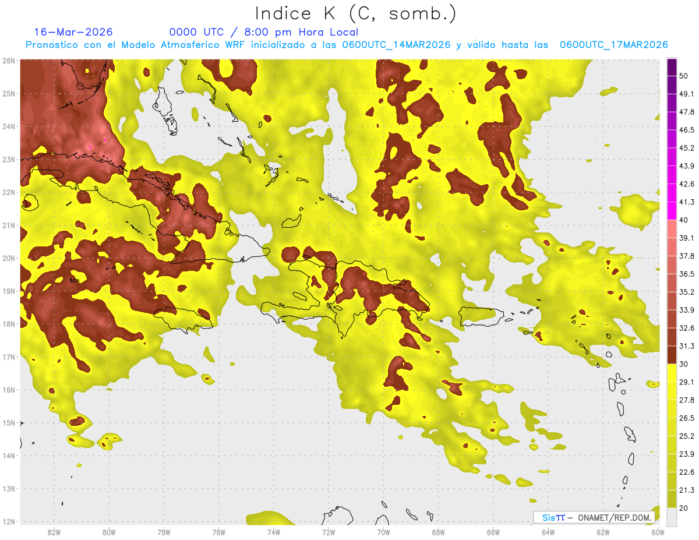The image size is (699, 540).
Task: Pick the dark purple swatch above 50 on the colorbar
Action: [672, 66]
